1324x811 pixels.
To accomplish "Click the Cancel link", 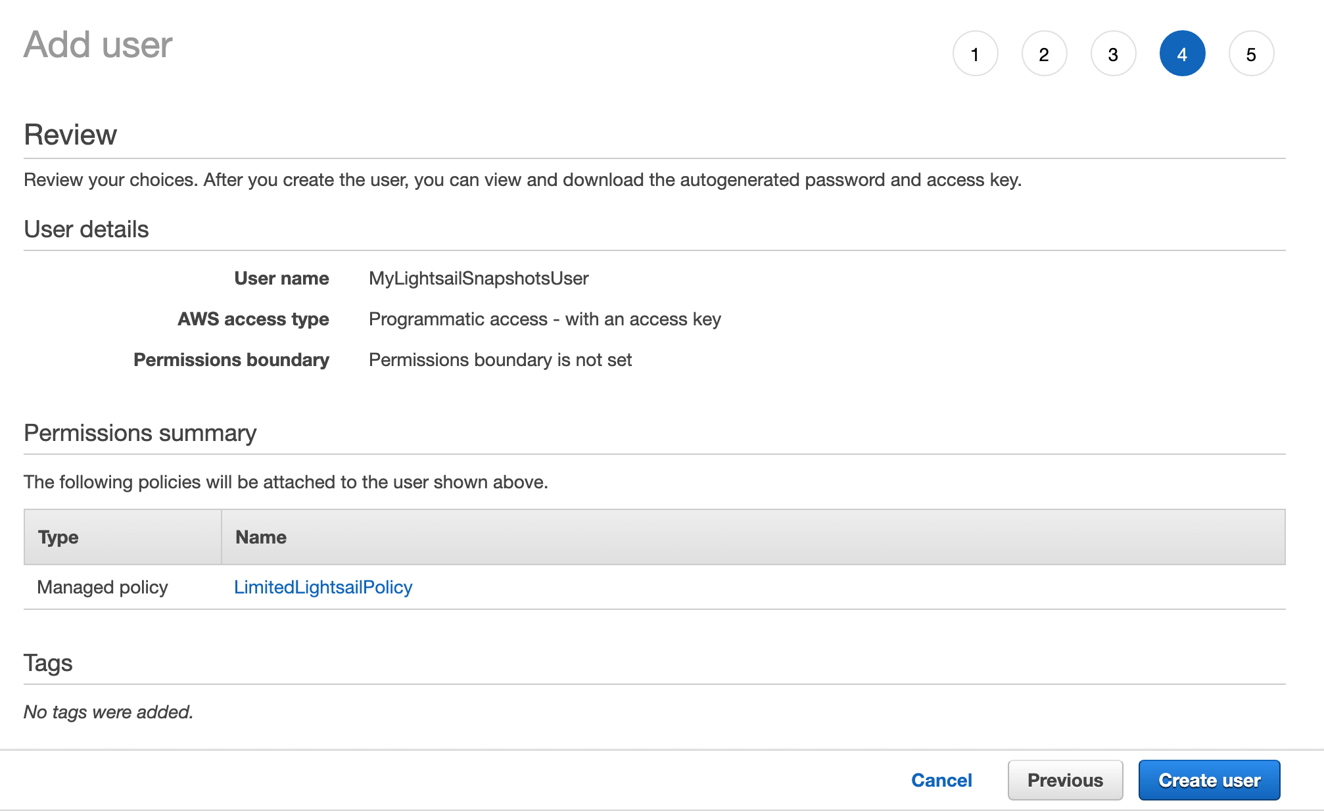I will point(941,780).
